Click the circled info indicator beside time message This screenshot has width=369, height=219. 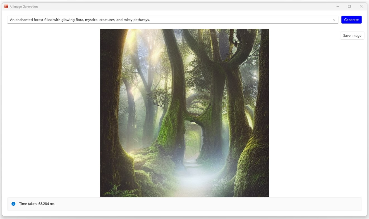[x=13, y=204]
